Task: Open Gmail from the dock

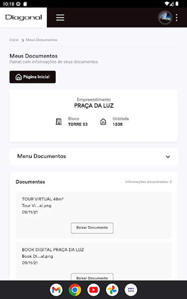Action: tap(56, 290)
